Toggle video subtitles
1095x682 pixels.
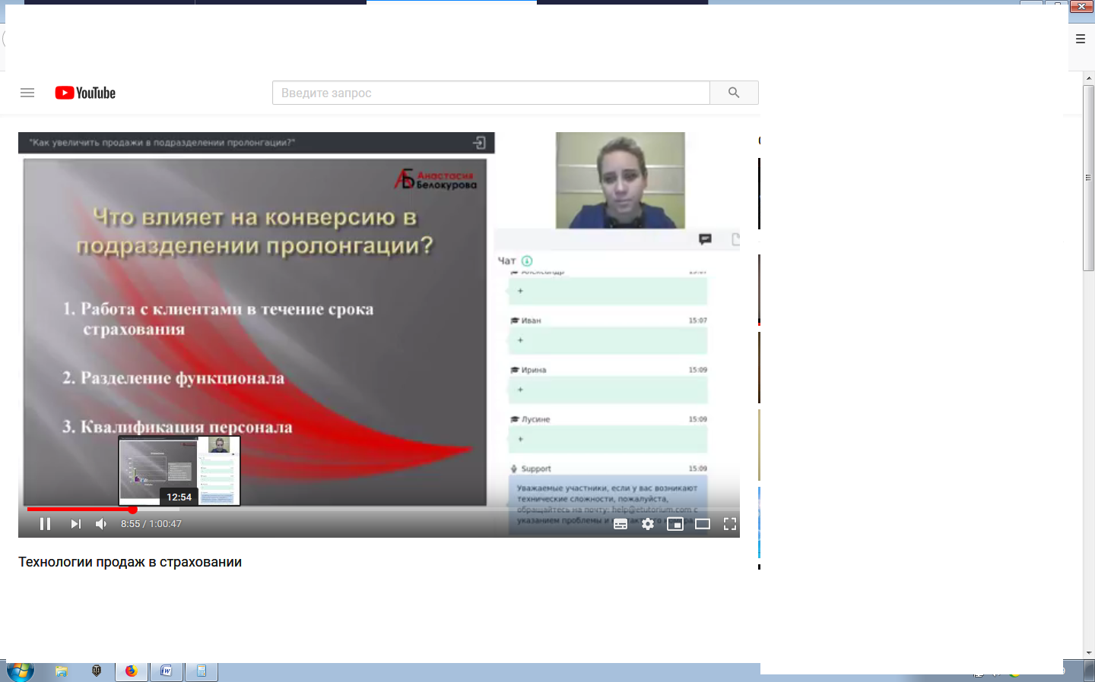[620, 524]
